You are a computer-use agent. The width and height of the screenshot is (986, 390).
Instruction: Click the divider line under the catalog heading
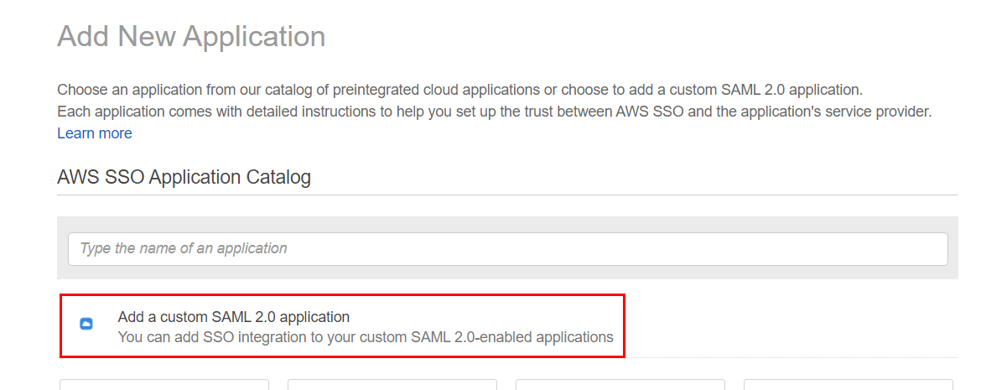pyautogui.click(x=507, y=195)
